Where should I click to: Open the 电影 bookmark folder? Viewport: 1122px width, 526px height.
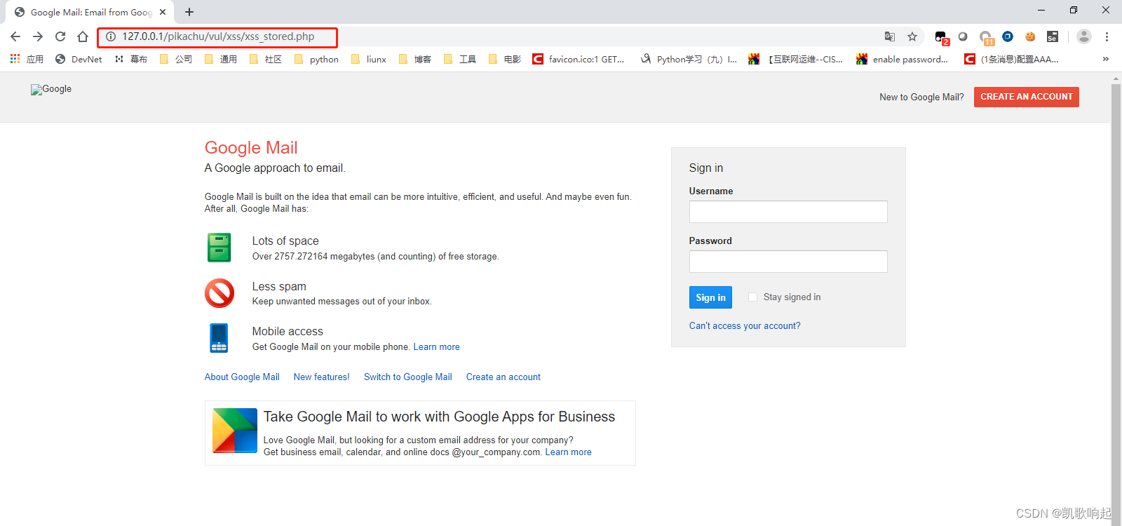click(x=505, y=59)
